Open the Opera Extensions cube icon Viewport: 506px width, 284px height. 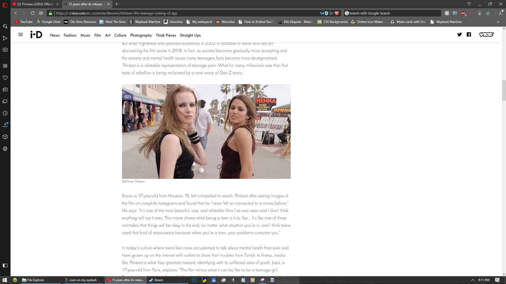point(5,137)
